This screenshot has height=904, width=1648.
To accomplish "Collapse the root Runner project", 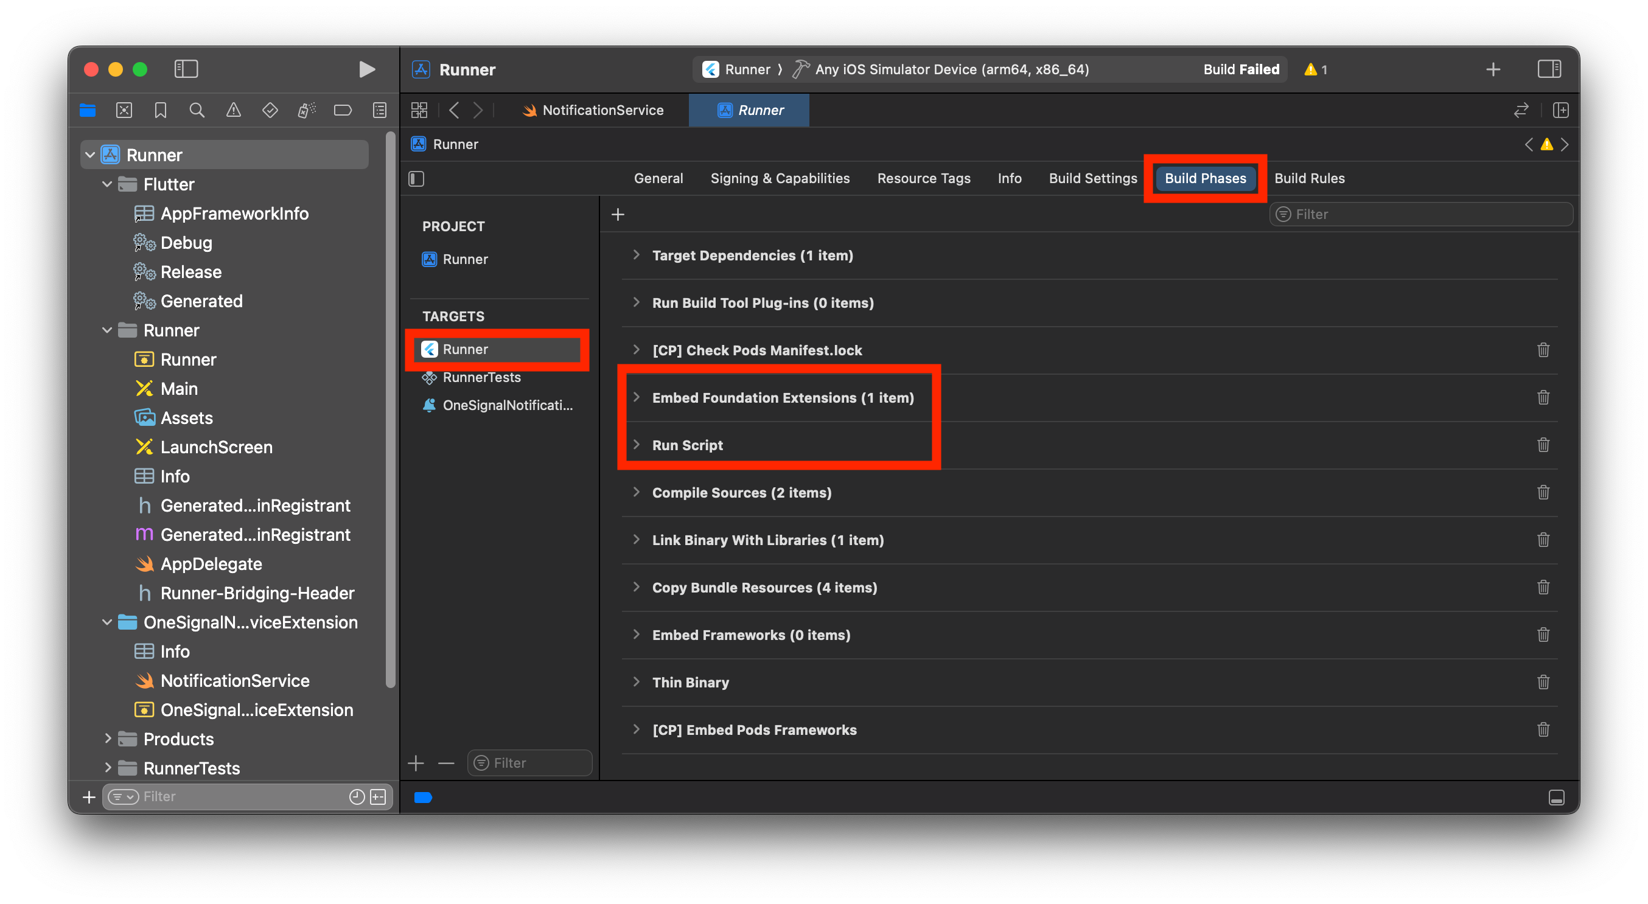I will (x=90, y=155).
